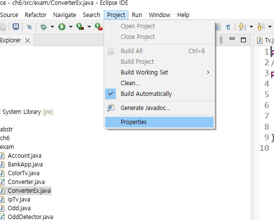Open the Refactor menu
The height and width of the screenshot is (220, 274).
pyautogui.click(x=36, y=15)
